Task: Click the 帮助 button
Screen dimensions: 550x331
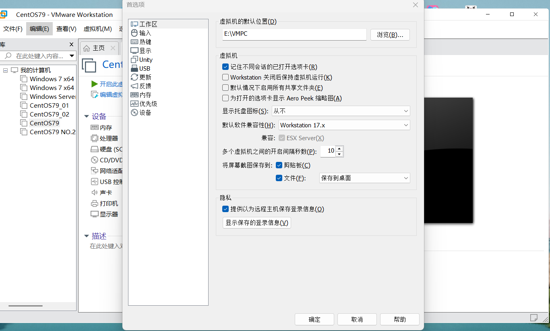Action: [400, 319]
